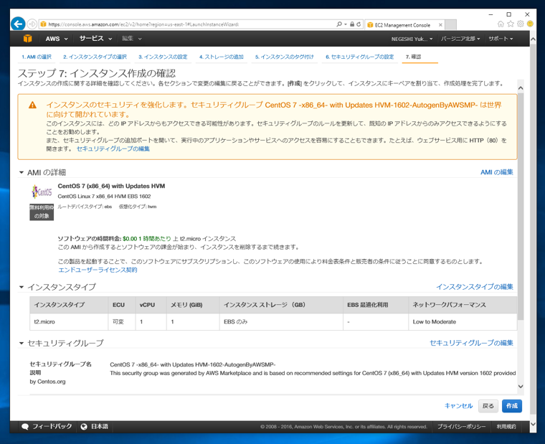Click the orange warning triangle icon

point(32,105)
